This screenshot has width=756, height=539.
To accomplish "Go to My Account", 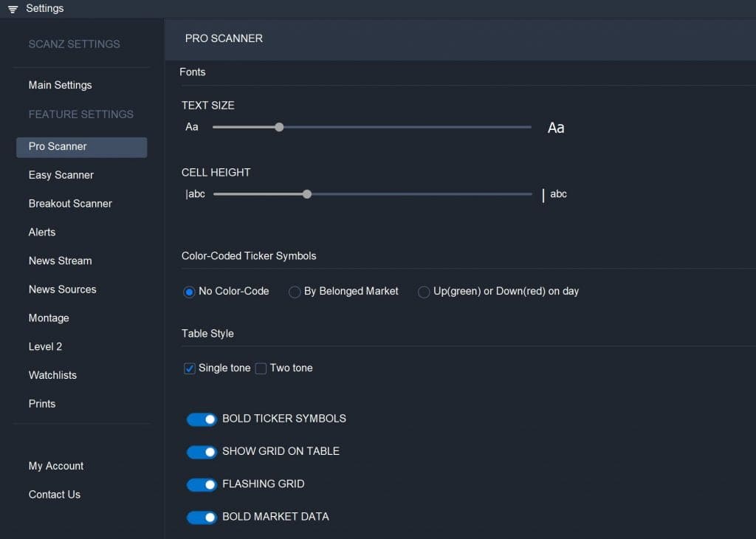I will tap(55, 466).
